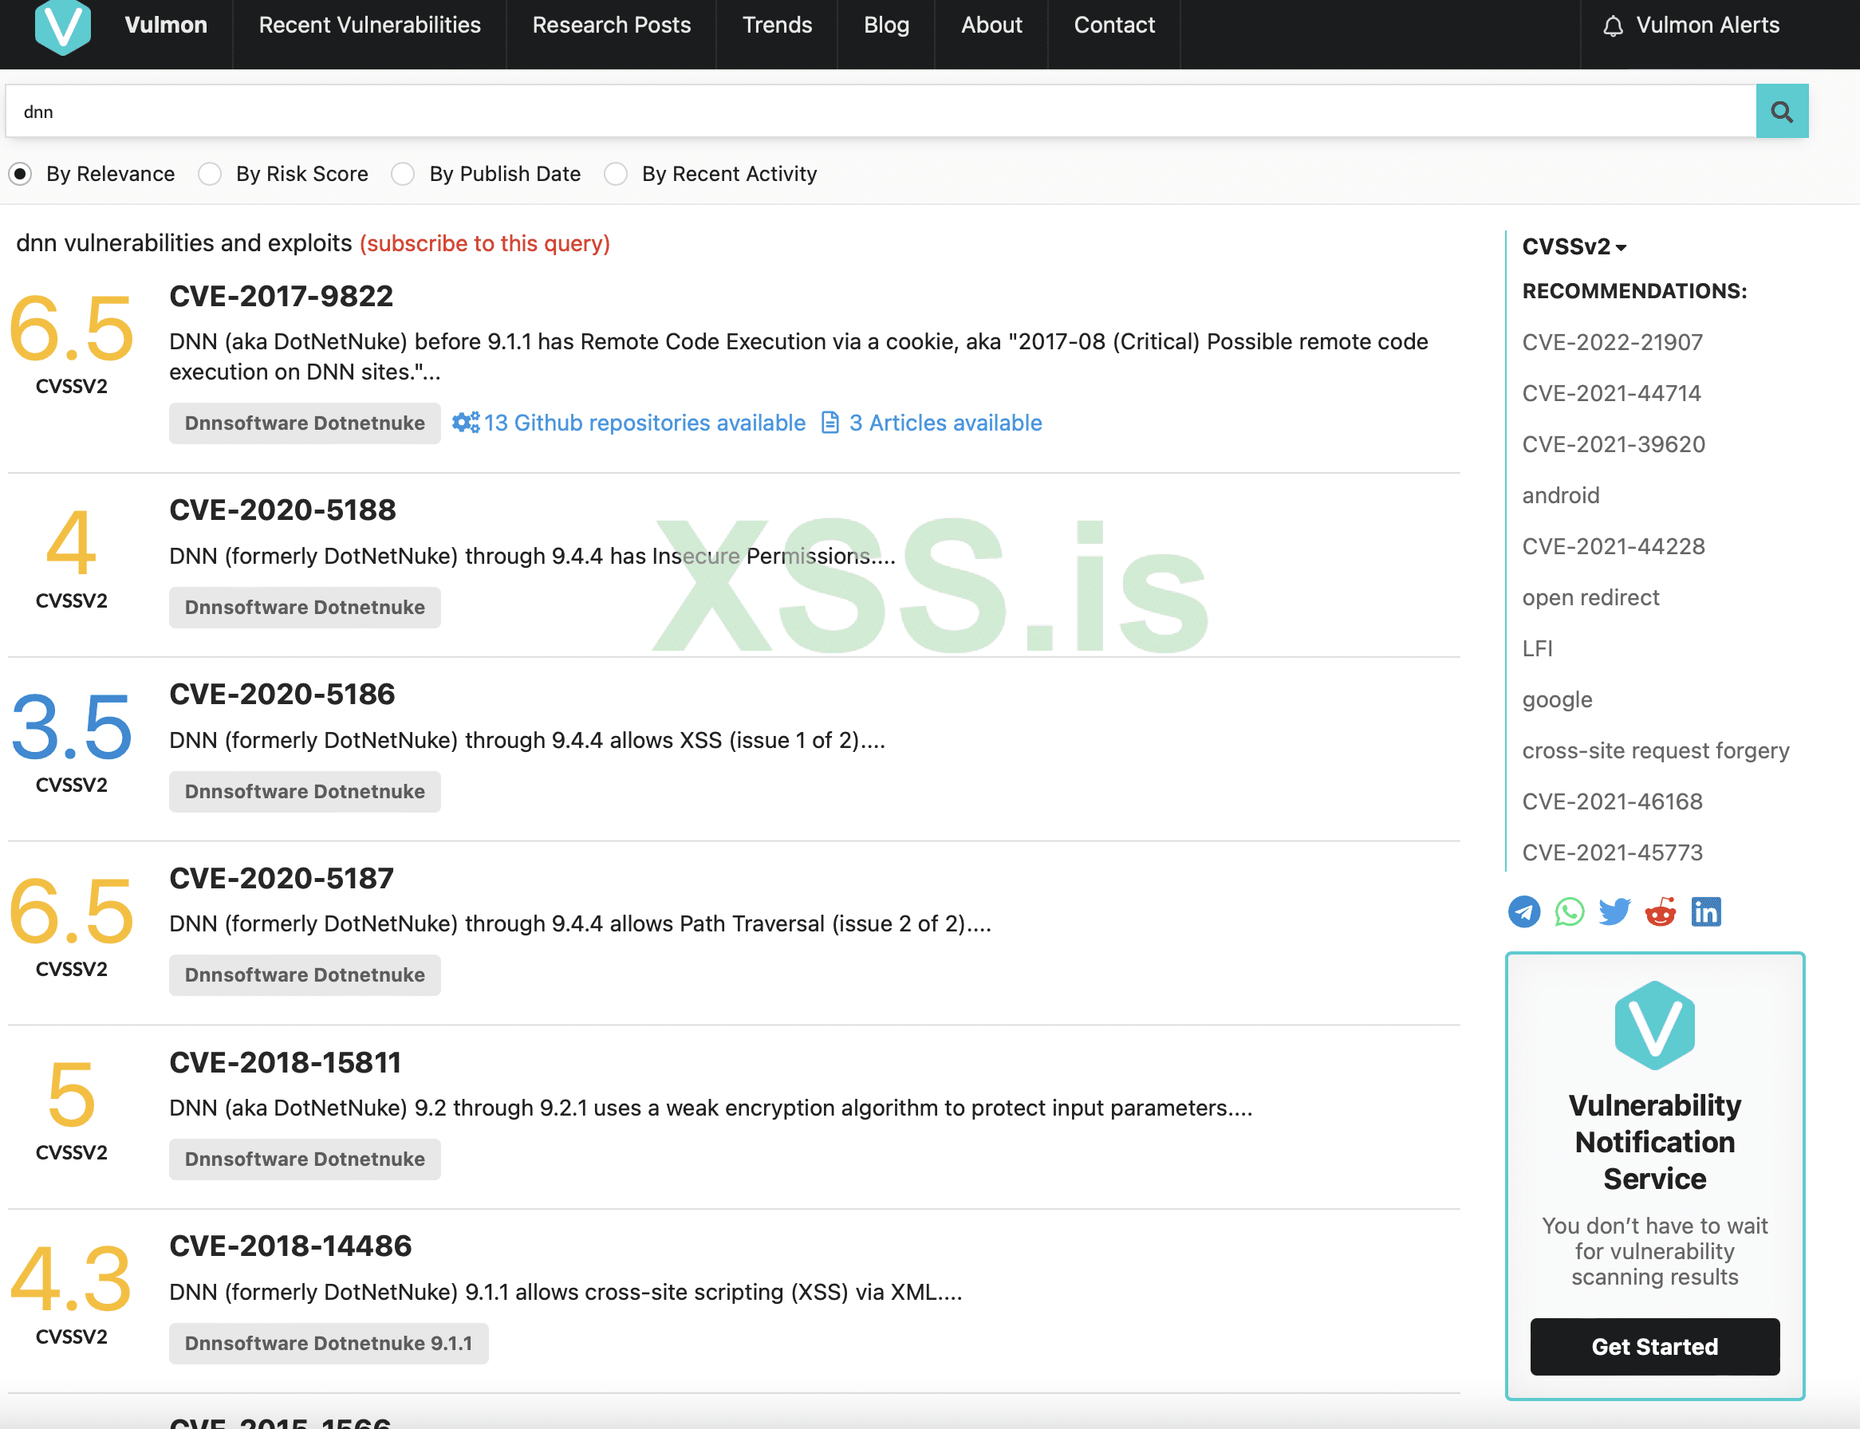Select the By Risk Score radio button
The height and width of the screenshot is (1429, 1860).
[x=210, y=175]
